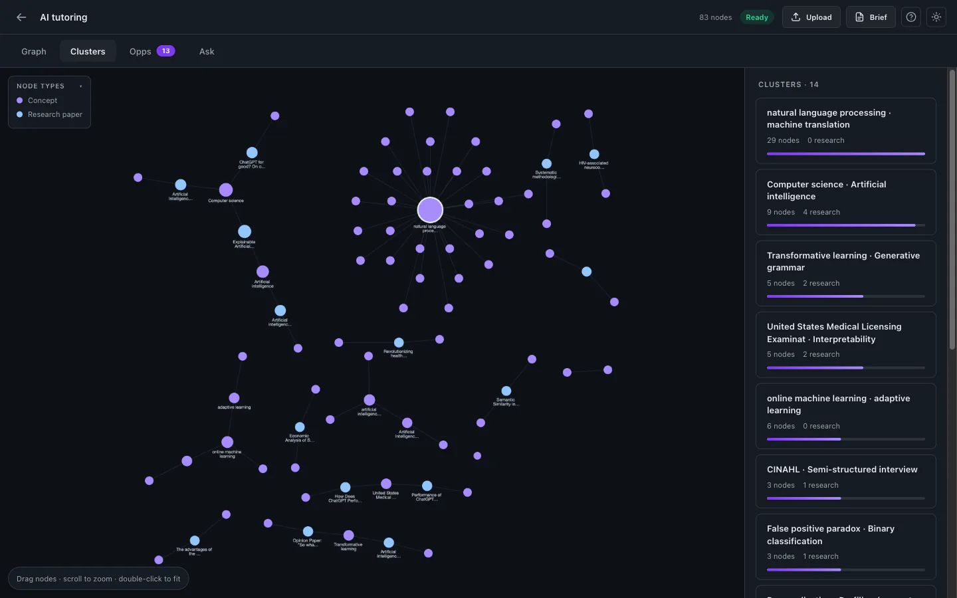This screenshot has width=957, height=598.
Task: Click the ChatGPT for good? paper node
Action: point(252,153)
